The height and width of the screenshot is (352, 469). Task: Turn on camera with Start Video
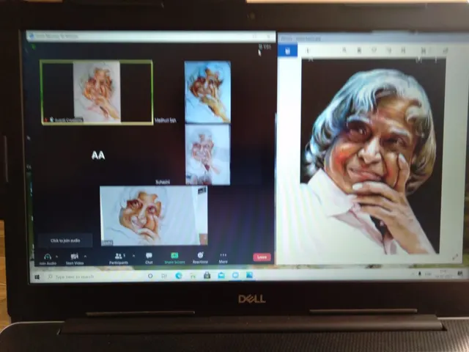(x=75, y=259)
